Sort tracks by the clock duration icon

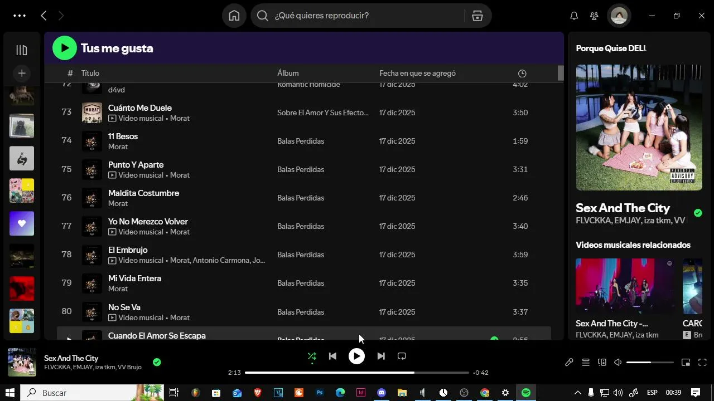[522, 74]
